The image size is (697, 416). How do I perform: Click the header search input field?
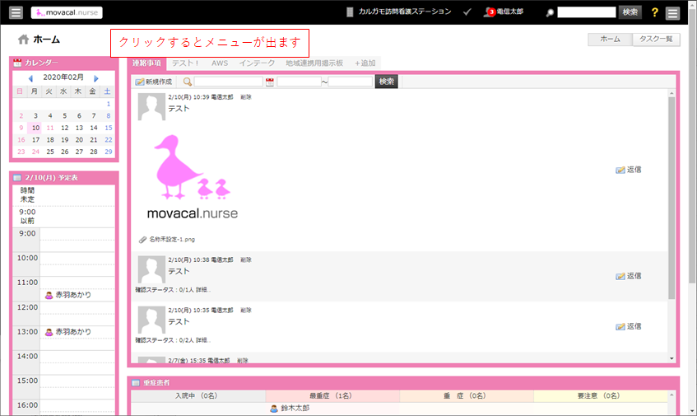(x=586, y=12)
